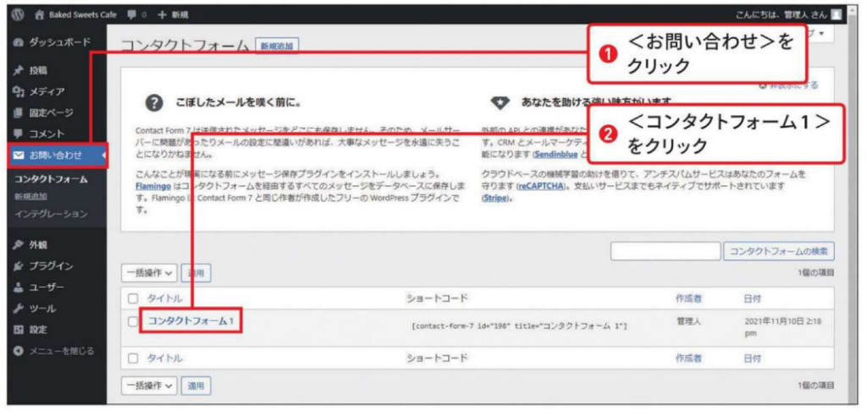
Task: Check the box beside コンタクトフォーム1 row
Action: click(x=132, y=321)
